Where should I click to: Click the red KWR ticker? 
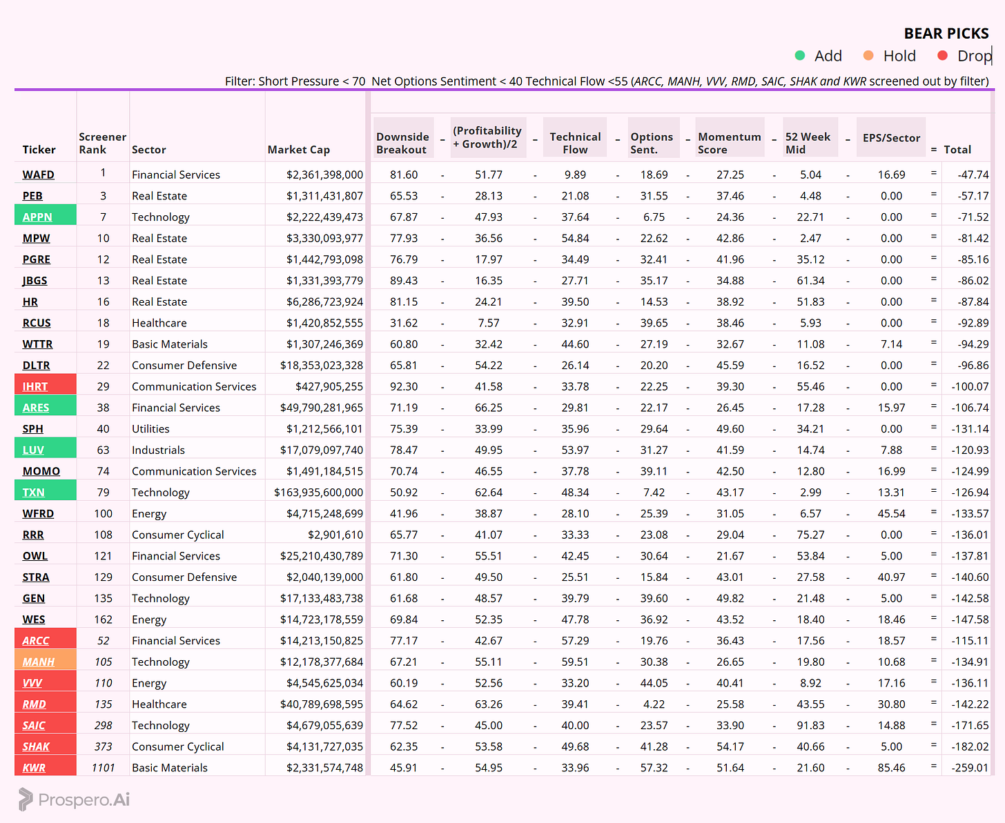[34, 768]
